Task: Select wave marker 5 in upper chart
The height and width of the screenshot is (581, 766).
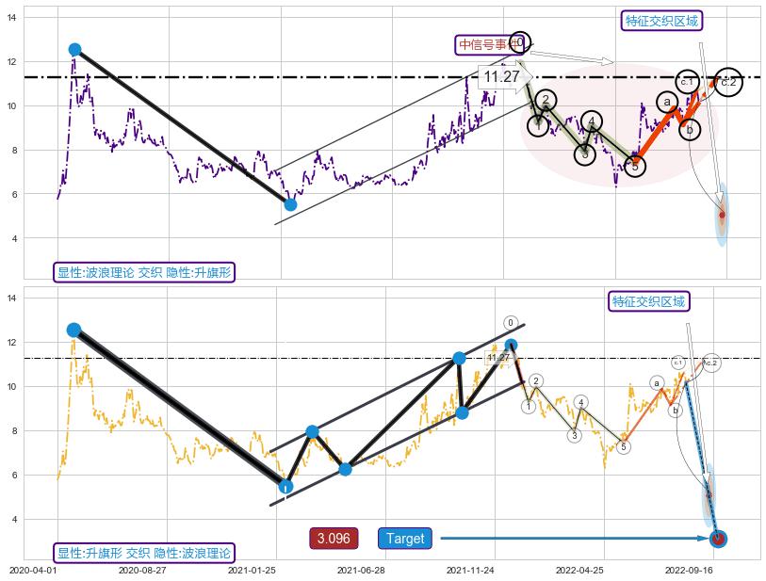Action: (635, 166)
